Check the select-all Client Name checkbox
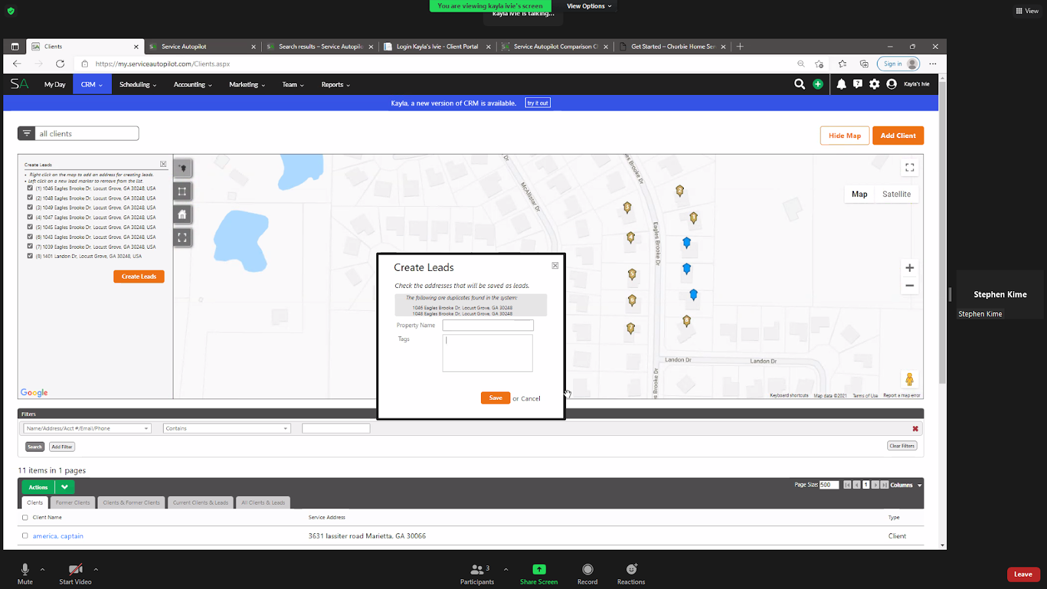The image size is (1047, 589). tap(25, 518)
